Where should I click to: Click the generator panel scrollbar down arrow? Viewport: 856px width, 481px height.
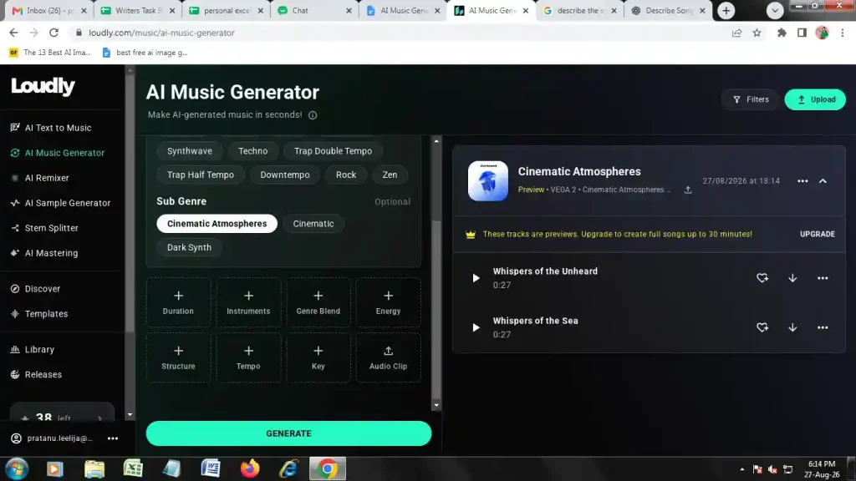click(436, 405)
